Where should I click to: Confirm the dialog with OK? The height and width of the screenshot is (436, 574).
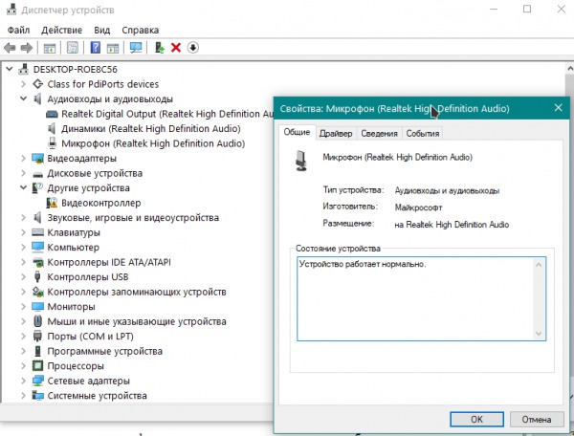pos(476,419)
